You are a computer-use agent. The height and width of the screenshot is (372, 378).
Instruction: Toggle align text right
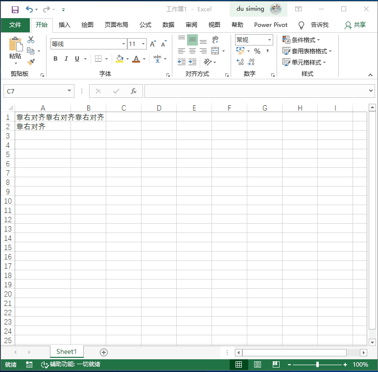[x=203, y=51]
